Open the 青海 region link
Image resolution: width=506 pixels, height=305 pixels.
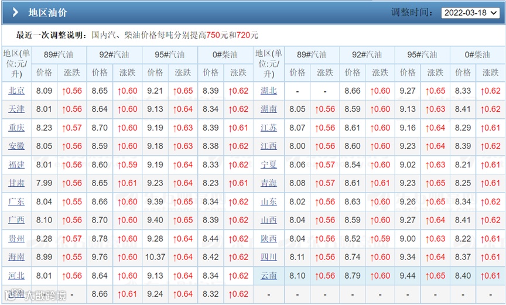(x=269, y=183)
